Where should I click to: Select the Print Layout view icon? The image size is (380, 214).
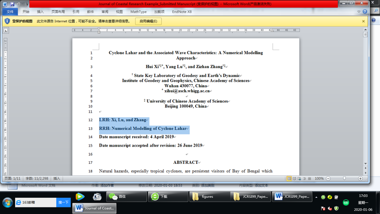289,179
